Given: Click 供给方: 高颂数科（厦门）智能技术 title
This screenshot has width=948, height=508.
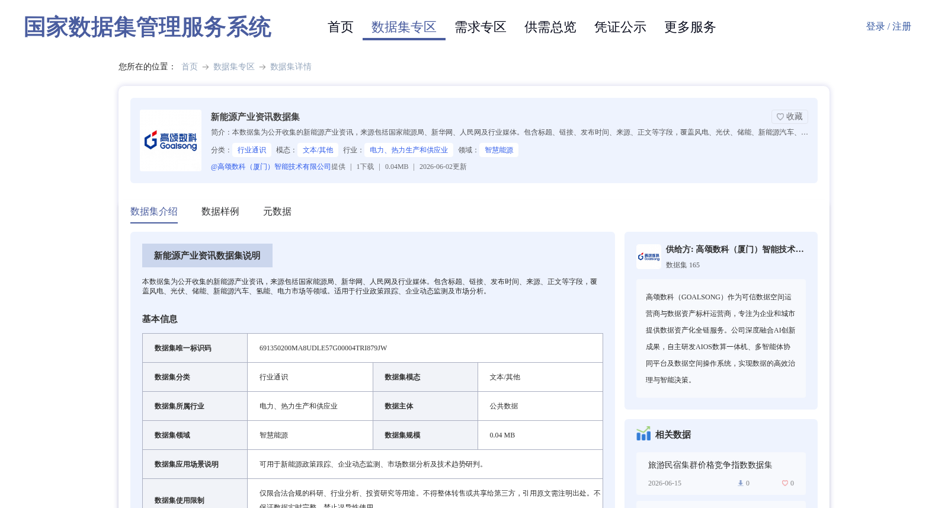Looking at the screenshot, I should click(735, 250).
